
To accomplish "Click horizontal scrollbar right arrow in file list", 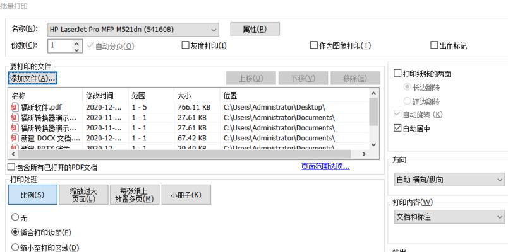I will tap(364, 154).
